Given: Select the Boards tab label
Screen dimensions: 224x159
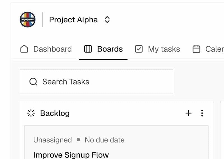Looking at the screenshot, I should [110, 49].
